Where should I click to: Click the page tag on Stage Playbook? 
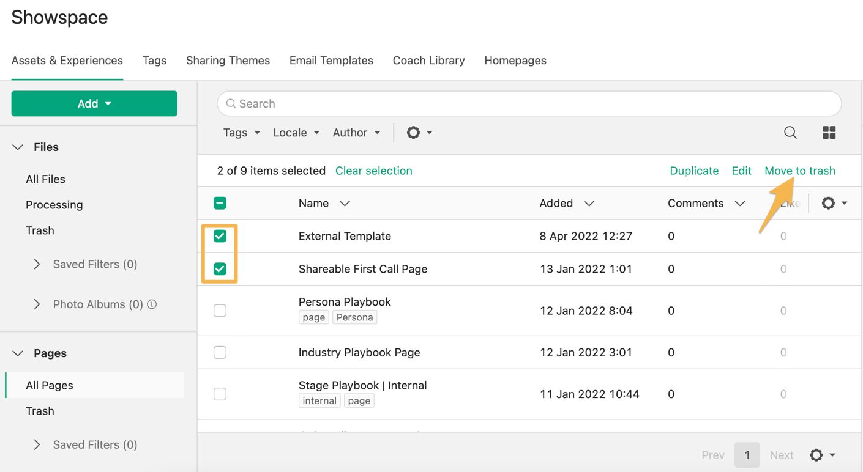click(x=359, y=400)
